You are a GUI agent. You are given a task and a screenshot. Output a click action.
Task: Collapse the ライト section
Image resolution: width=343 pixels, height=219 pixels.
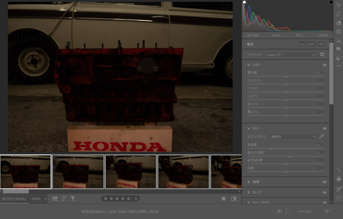click(249, 65)
